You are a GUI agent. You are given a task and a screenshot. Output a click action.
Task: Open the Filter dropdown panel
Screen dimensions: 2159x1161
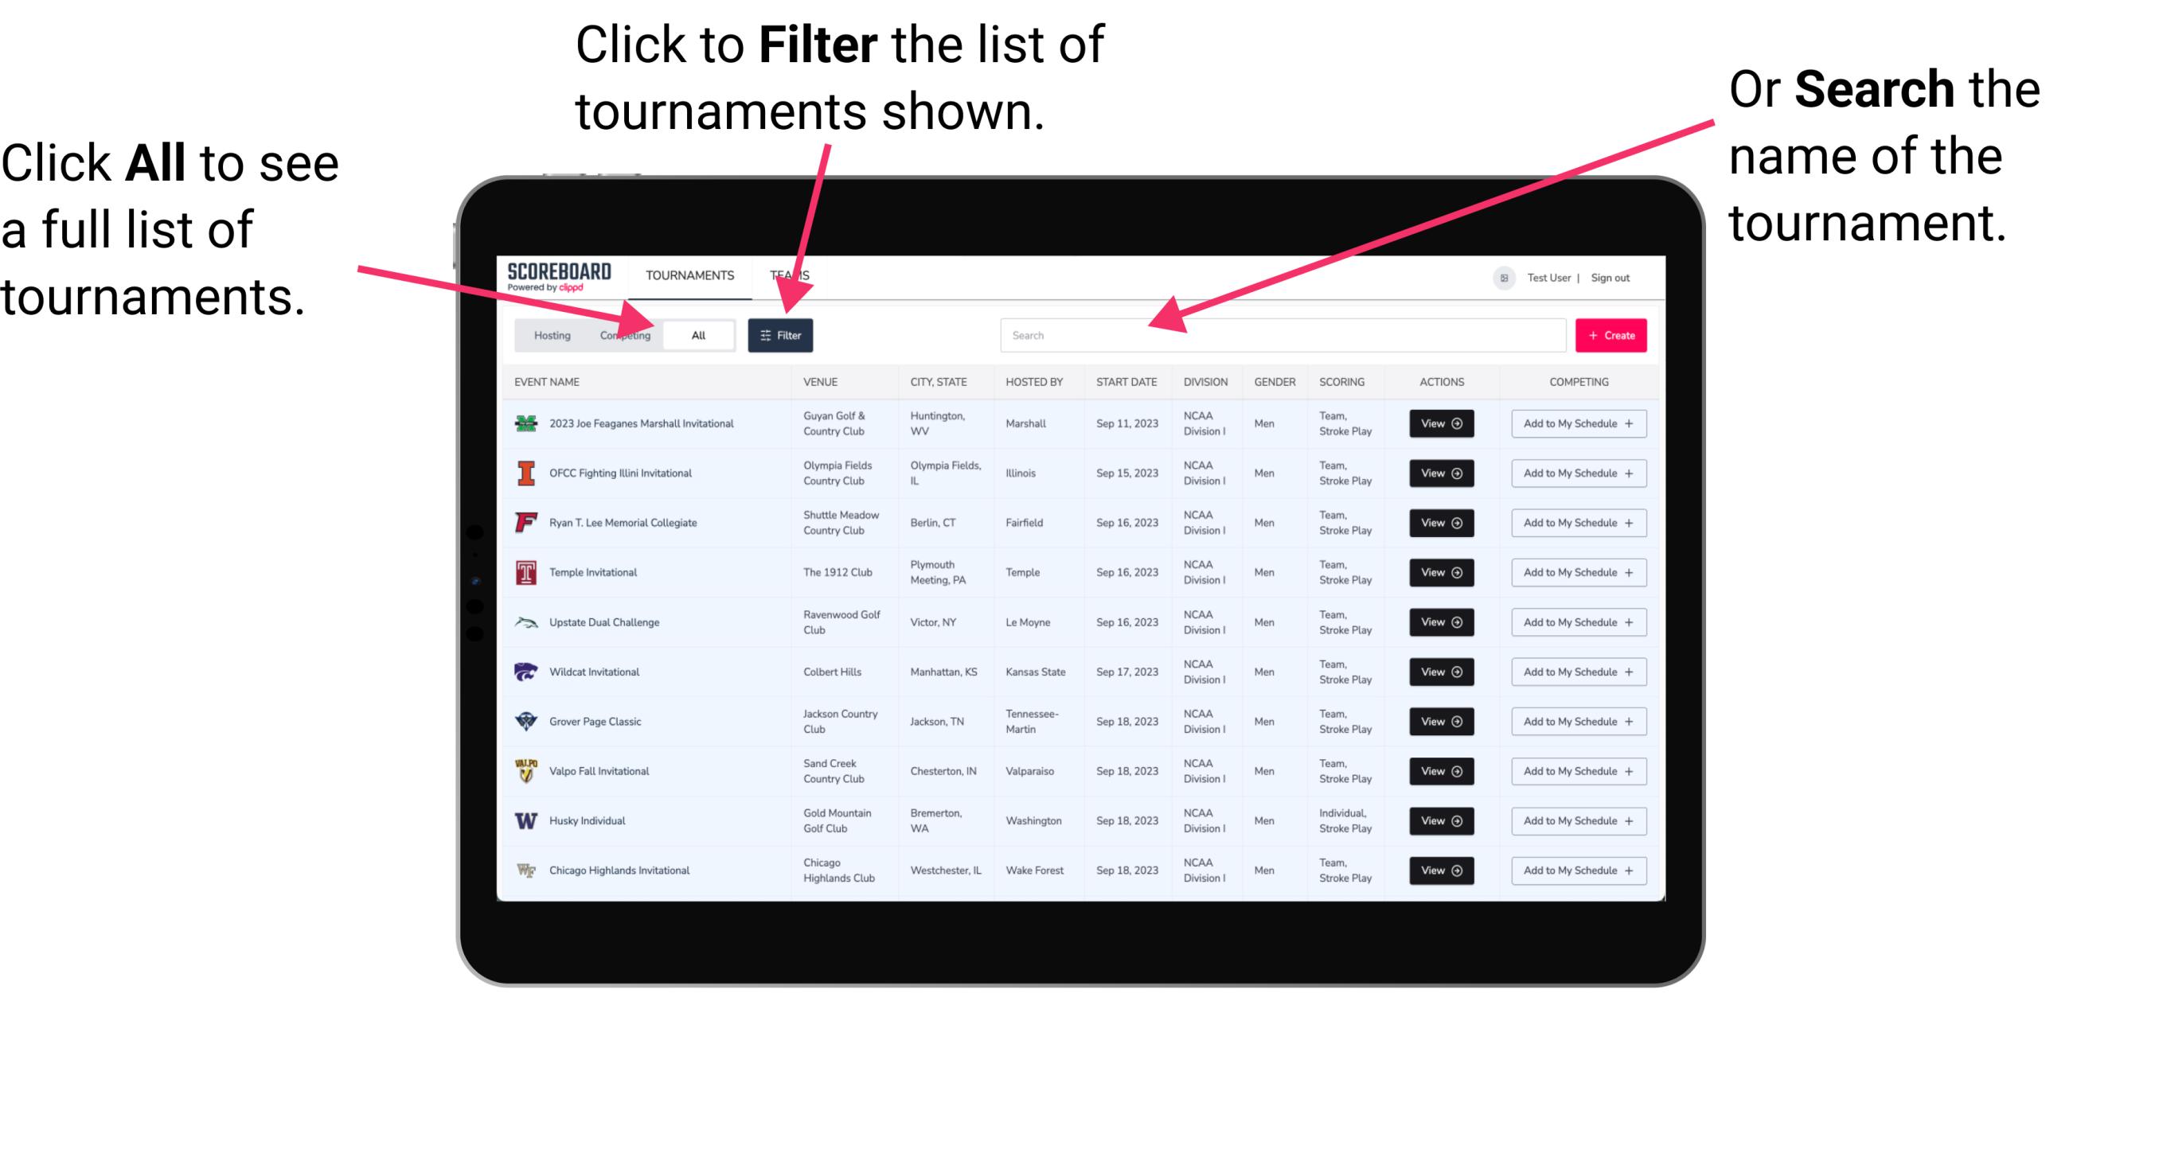(x=781, y=334)
